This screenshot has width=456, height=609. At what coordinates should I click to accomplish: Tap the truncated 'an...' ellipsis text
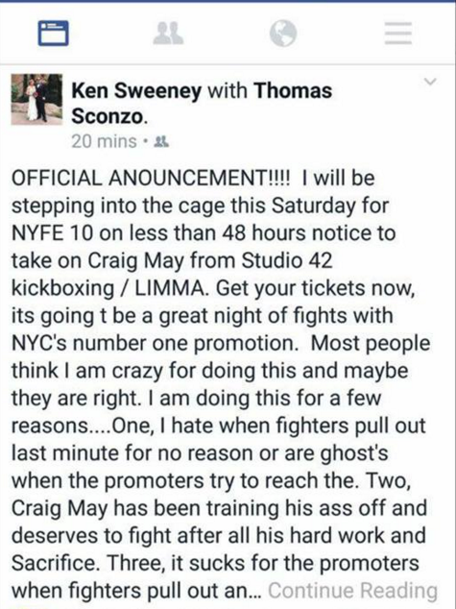[250, 591]
